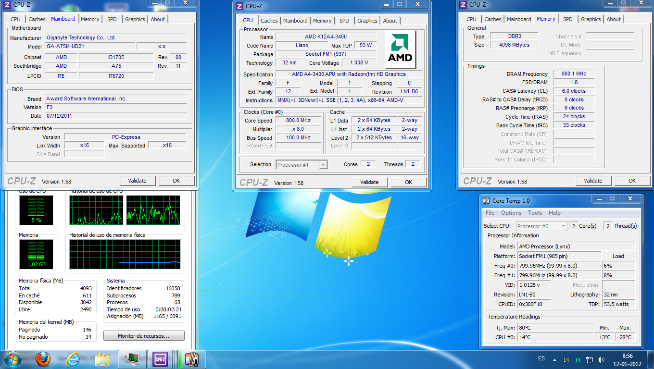This screenshot has height=369, width=654.
Task: Select About tab in Memory CPU-Z window
Action: [614, 19]
